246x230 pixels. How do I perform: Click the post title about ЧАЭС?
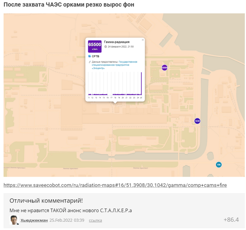point(69,5)
